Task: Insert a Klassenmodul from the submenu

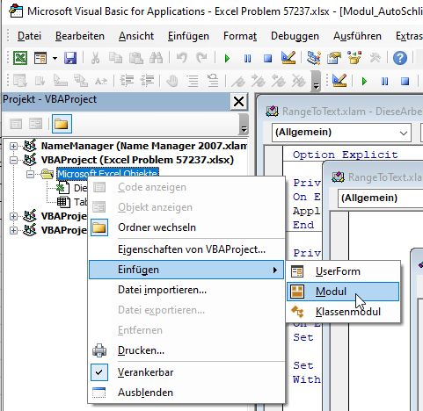Action: coord(343,312)
